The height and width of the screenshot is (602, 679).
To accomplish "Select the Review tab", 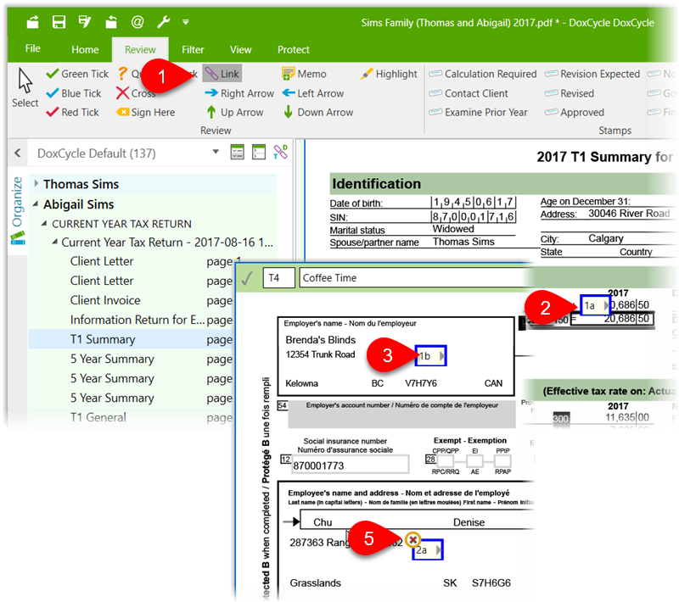I will pyautogui.click(x=140, y=50).
